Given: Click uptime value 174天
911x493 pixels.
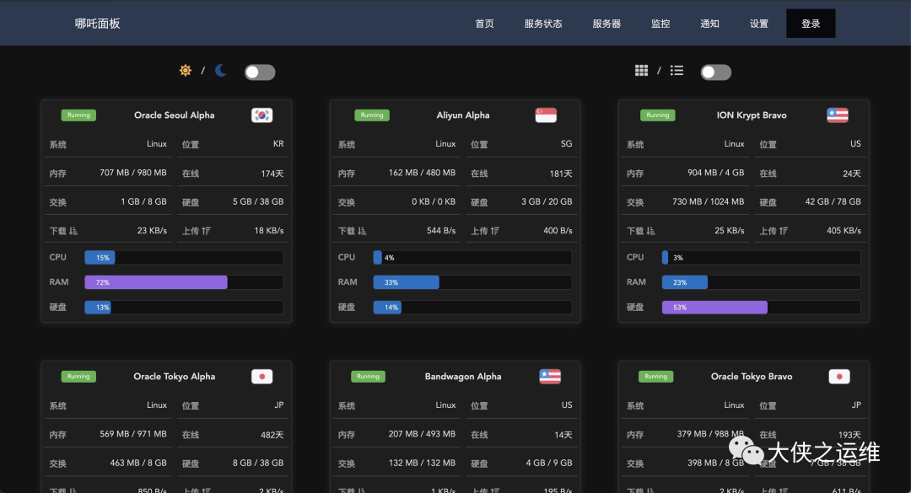Looking at the screenshot, I should click(272, 173).
